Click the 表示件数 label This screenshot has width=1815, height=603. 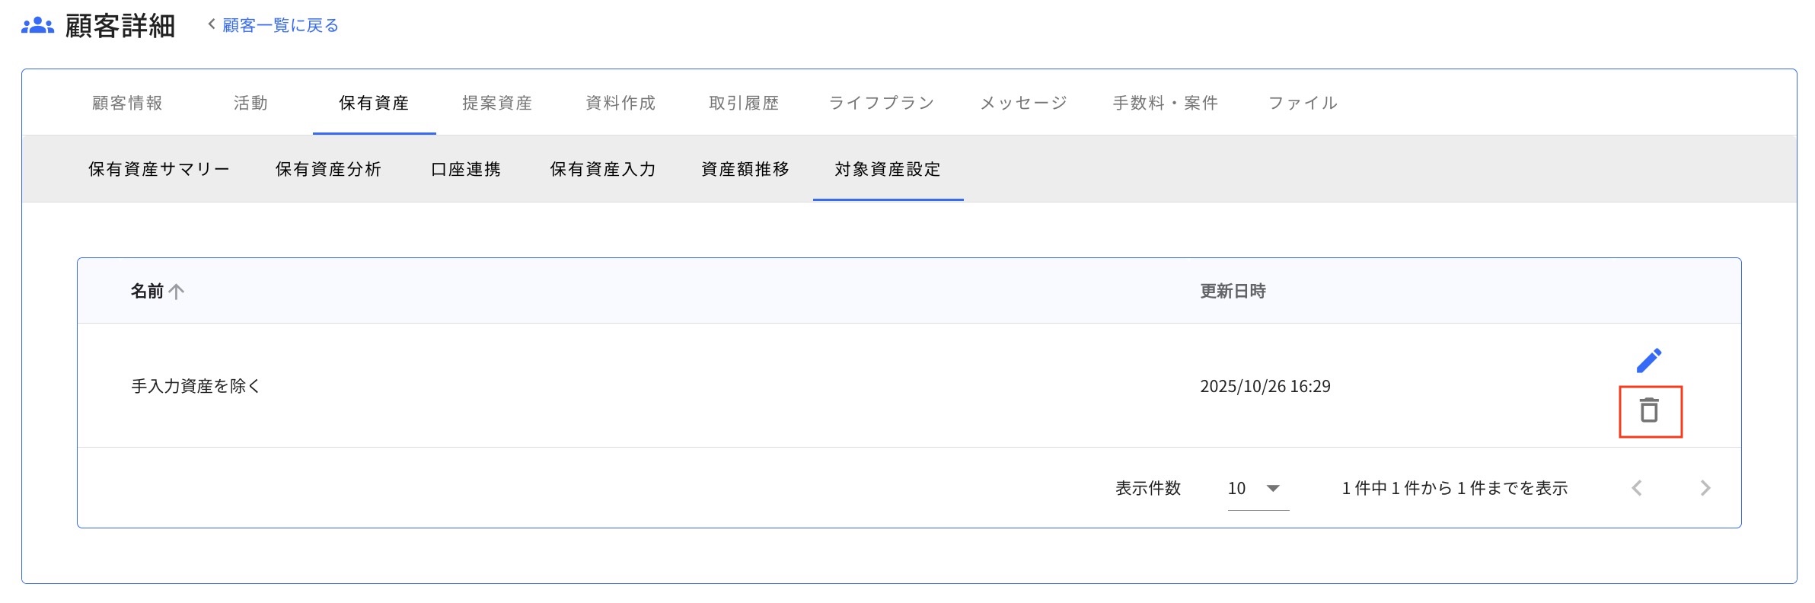coord(1148,488)
